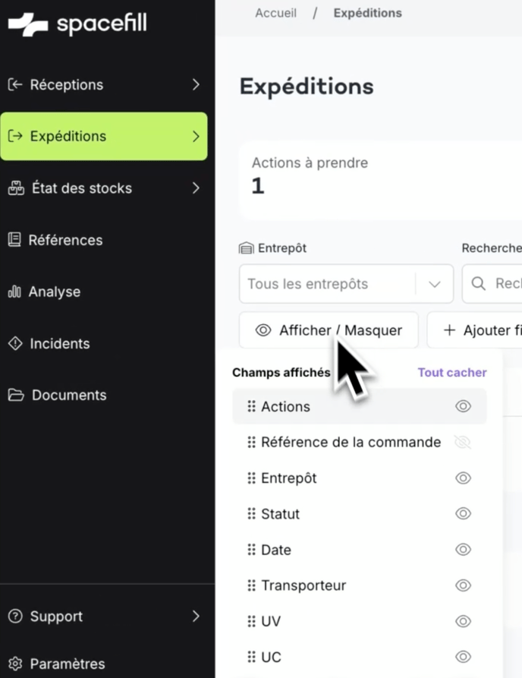Go to Accueil in the breadcrumb
Image resolution: width=522 pixels, height=678 pixels.
[x=276, y=13]
